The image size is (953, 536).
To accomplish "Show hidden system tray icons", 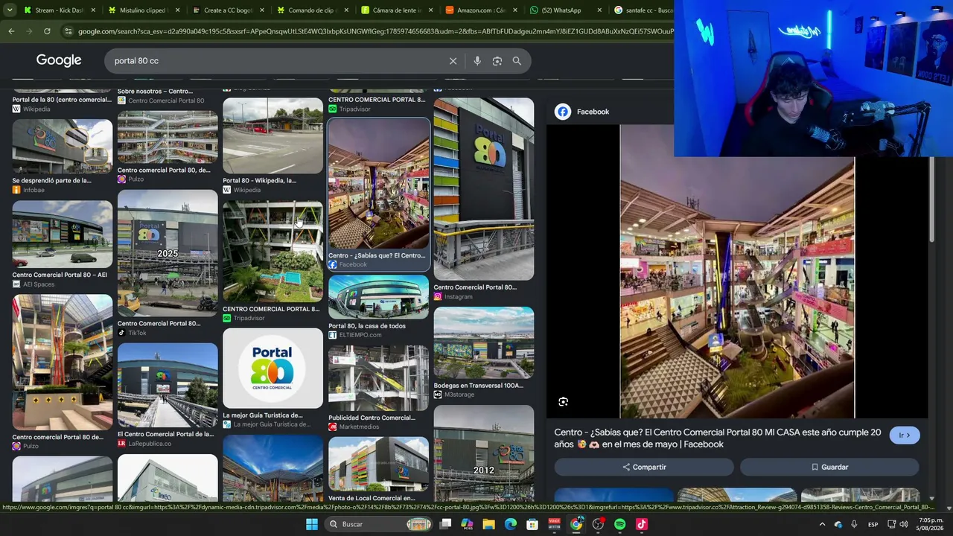I will 822,524.
